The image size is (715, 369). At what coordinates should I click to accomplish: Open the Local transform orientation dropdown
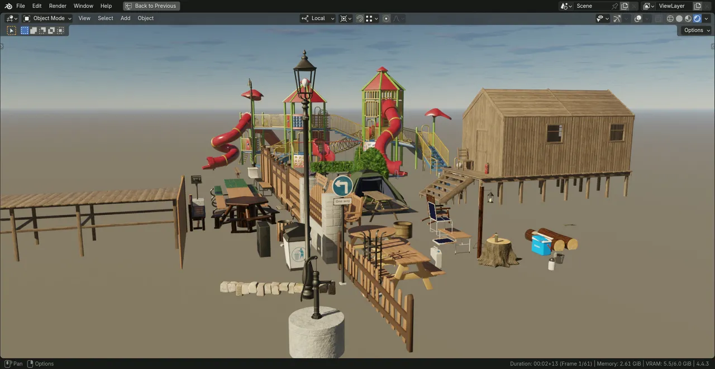click(318, 18)
